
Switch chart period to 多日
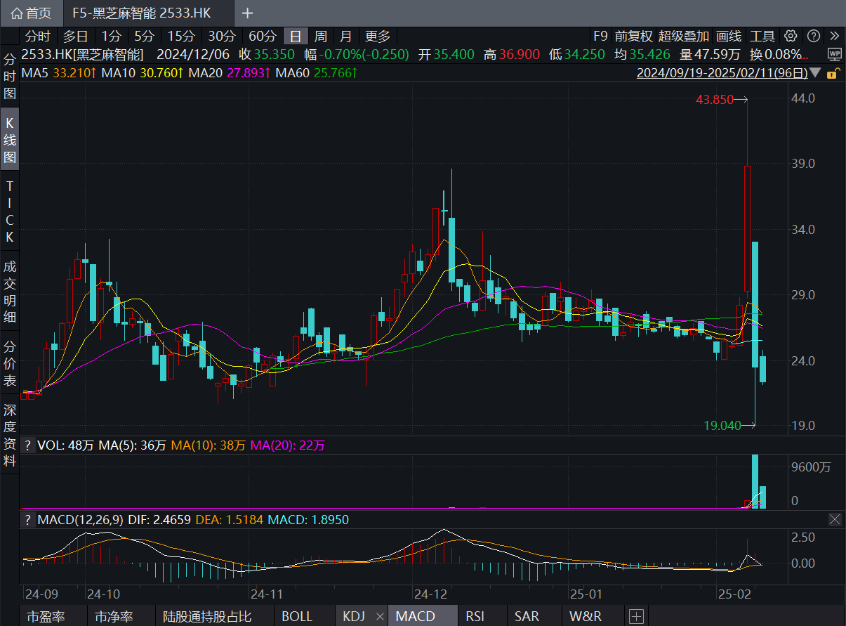[76, 37]
